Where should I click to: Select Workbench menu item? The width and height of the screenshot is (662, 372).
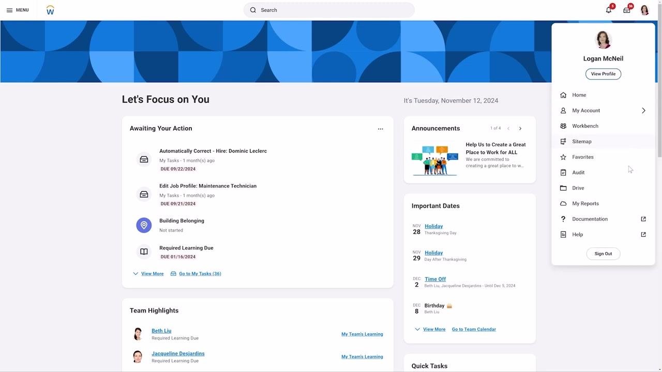(x=603, y=126)
